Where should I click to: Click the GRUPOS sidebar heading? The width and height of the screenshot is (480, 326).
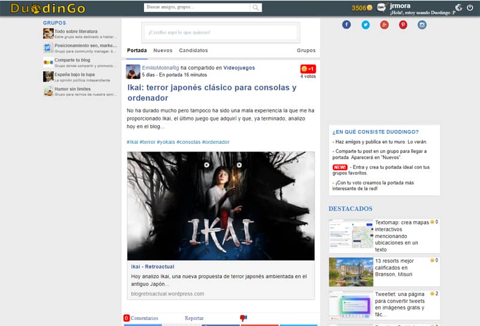point(55,23)
